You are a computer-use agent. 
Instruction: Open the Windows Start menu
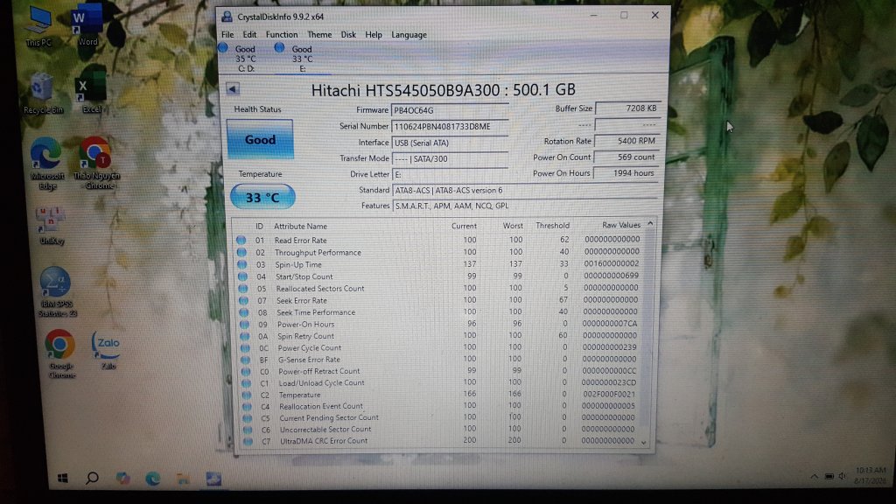pyautogui.click(x=63, y=479)
